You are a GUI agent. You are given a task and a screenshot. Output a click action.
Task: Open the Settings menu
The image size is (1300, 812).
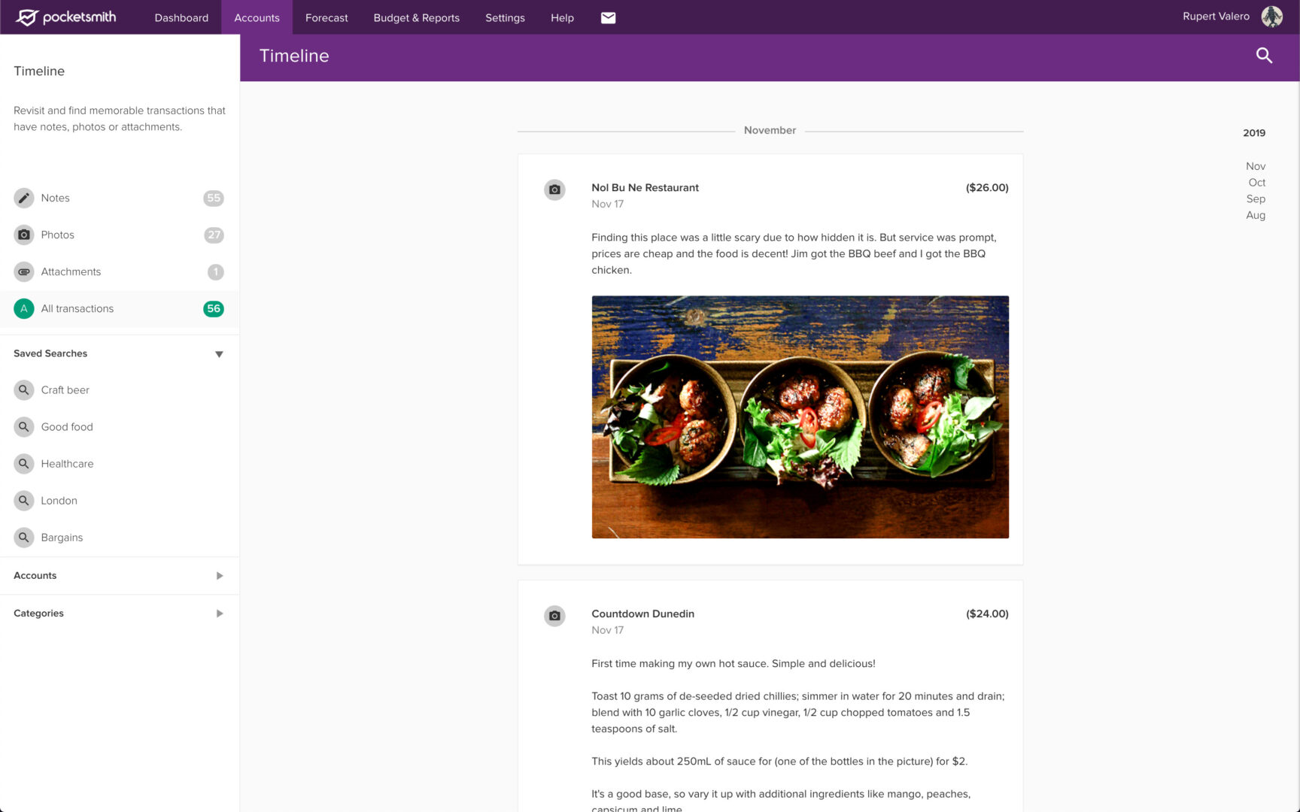pyautogui.click(x=505, y=17)
